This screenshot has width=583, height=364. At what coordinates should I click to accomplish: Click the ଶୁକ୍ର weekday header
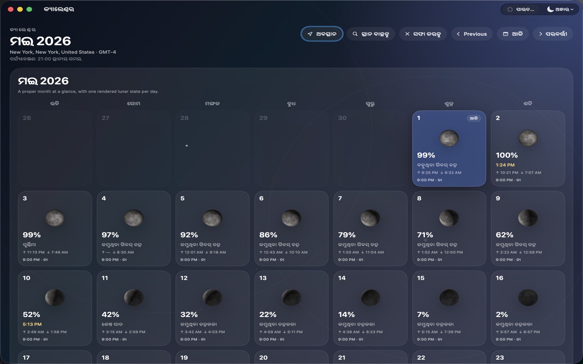click(449, 103)
